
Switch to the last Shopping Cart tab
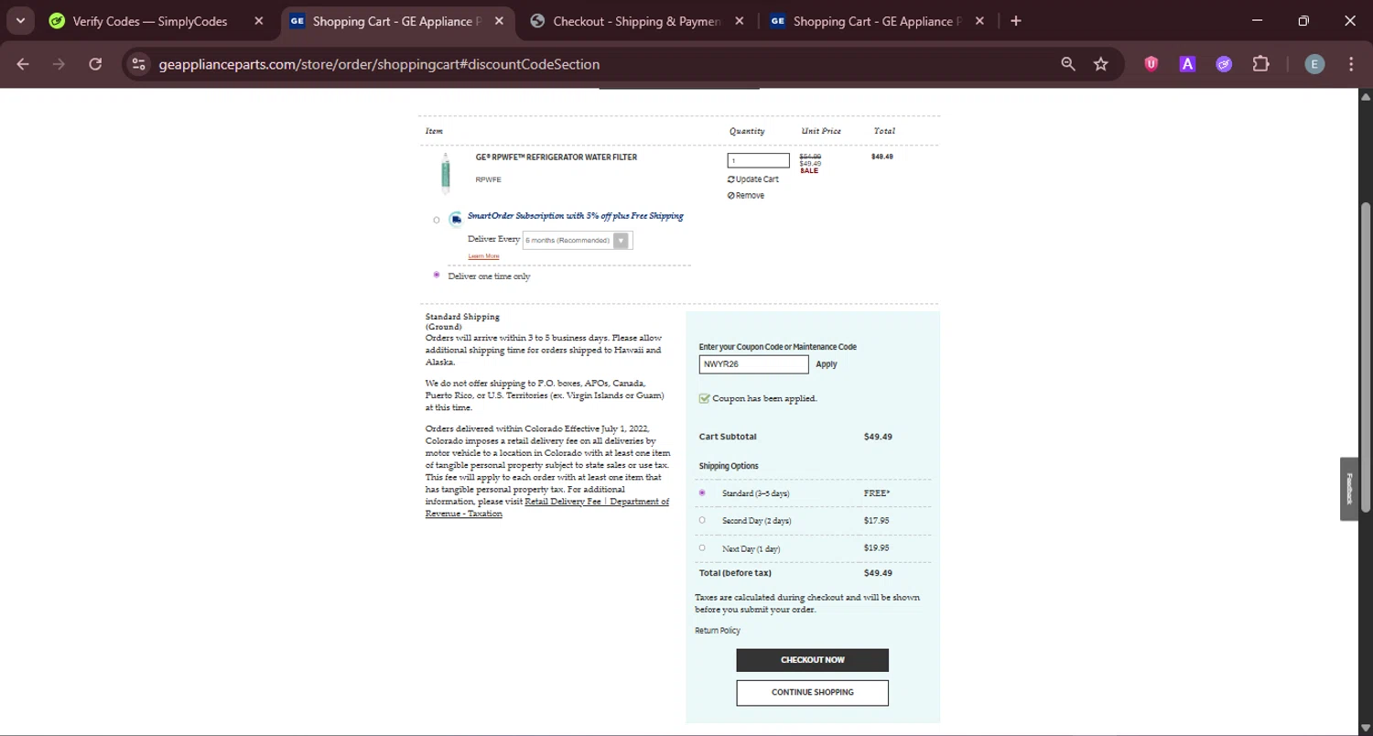click(877, 21)
